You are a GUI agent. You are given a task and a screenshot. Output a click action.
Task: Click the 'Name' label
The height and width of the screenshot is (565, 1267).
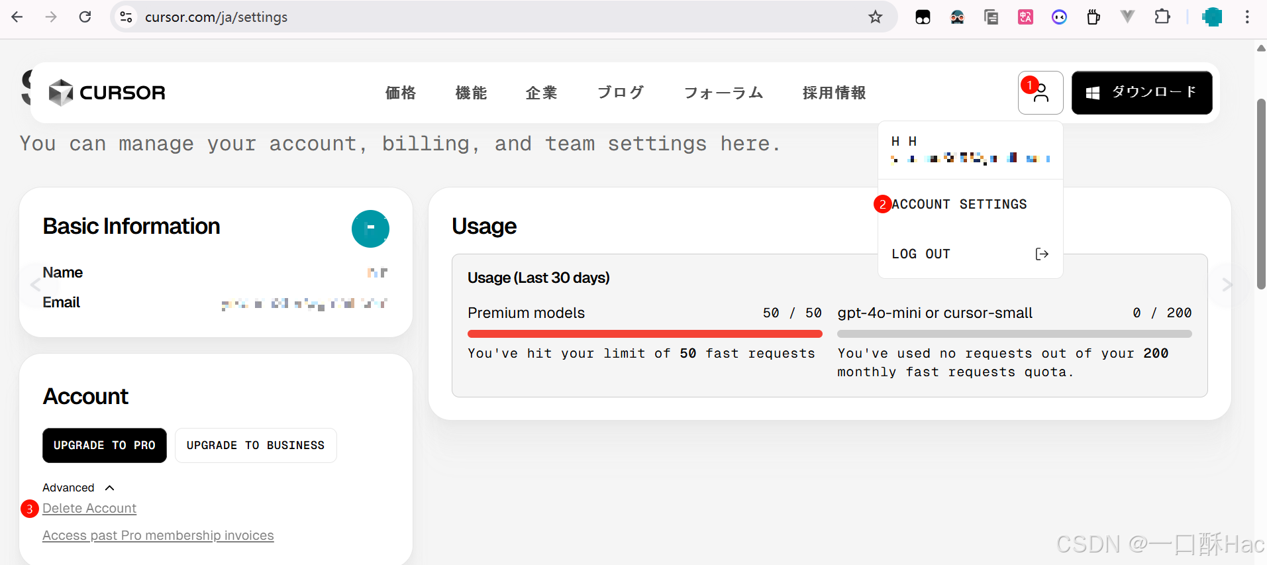coord(62,273)
